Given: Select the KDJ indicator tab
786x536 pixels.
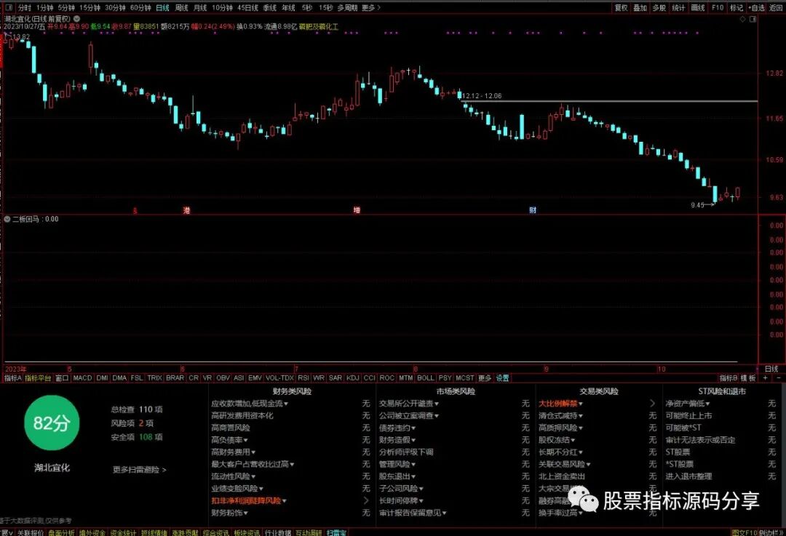Looking at the screenshot, I should pyautogui.click(x=352, y=378).
